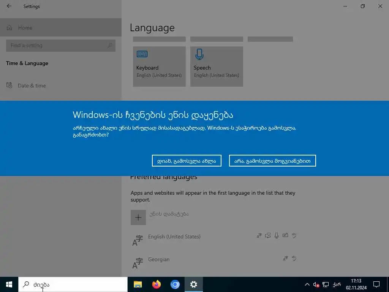The height and width of the screenshot is (292, 389).
Task: Open Home in Settings sidebar
Action: pos(61,27)
